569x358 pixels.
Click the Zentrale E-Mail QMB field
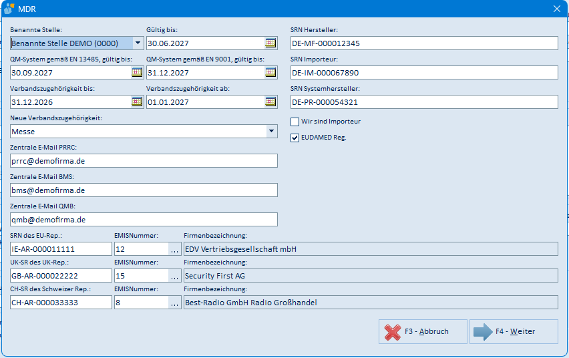(144, 220)
